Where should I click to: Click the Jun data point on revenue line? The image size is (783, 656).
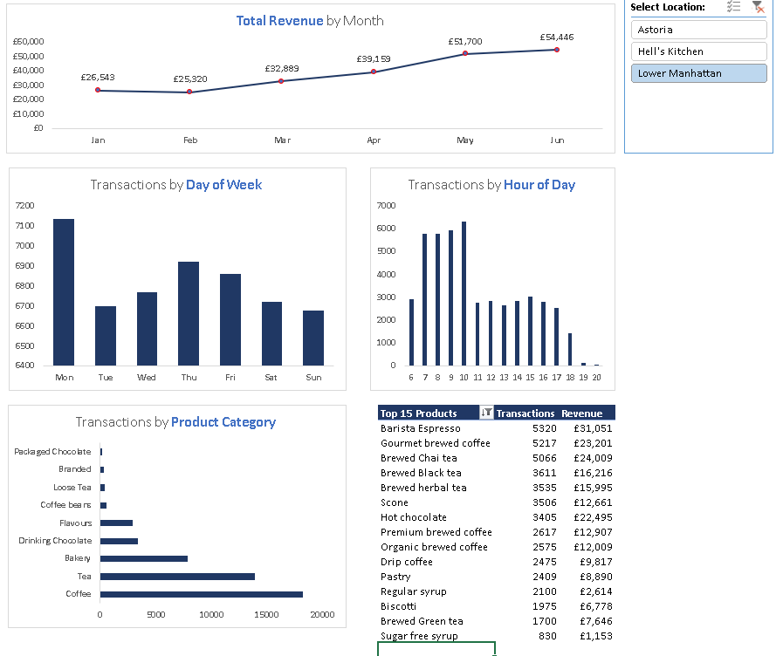point(557,50)
